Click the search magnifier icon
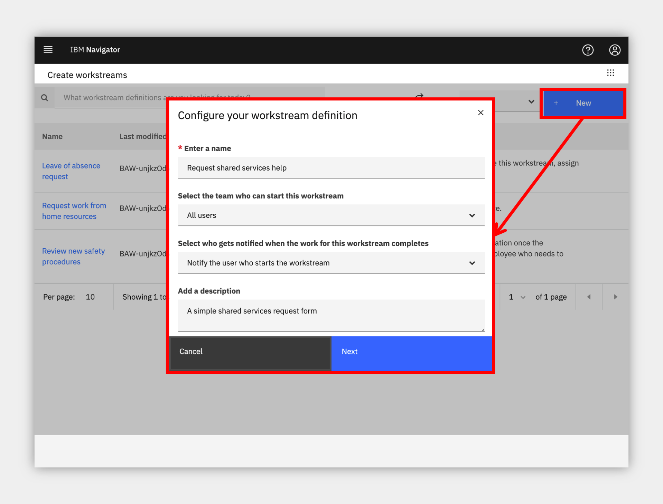Viewport: 663px width, 504px height. tap(45, 98)
